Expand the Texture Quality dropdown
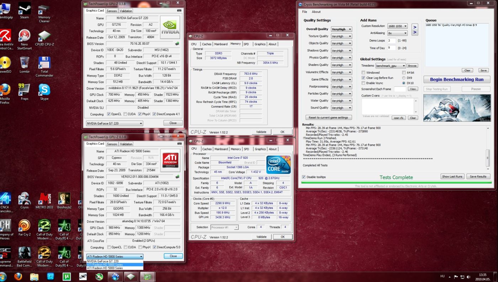Viewport: 498px width, 282px height. point(341,36)
